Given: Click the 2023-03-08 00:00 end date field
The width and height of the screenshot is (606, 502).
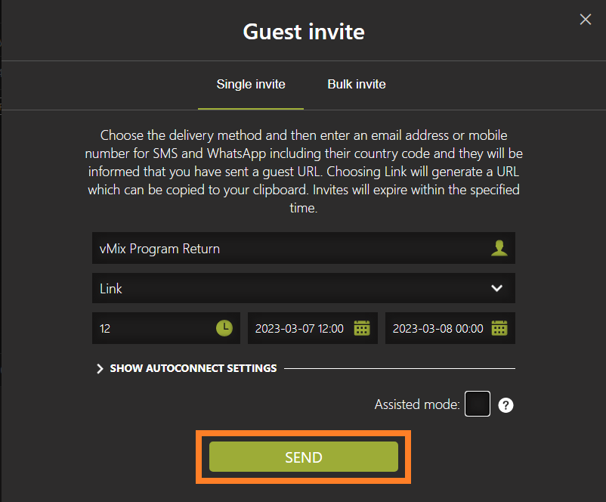Looking at the screenshot, I should click(450, 328).
